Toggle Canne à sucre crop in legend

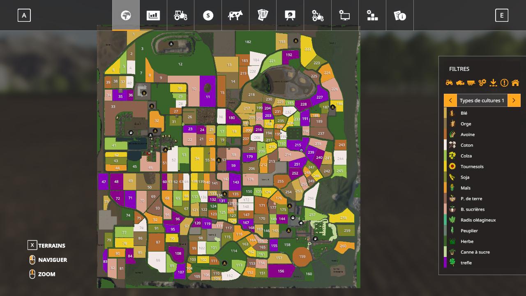coord(482,252)
